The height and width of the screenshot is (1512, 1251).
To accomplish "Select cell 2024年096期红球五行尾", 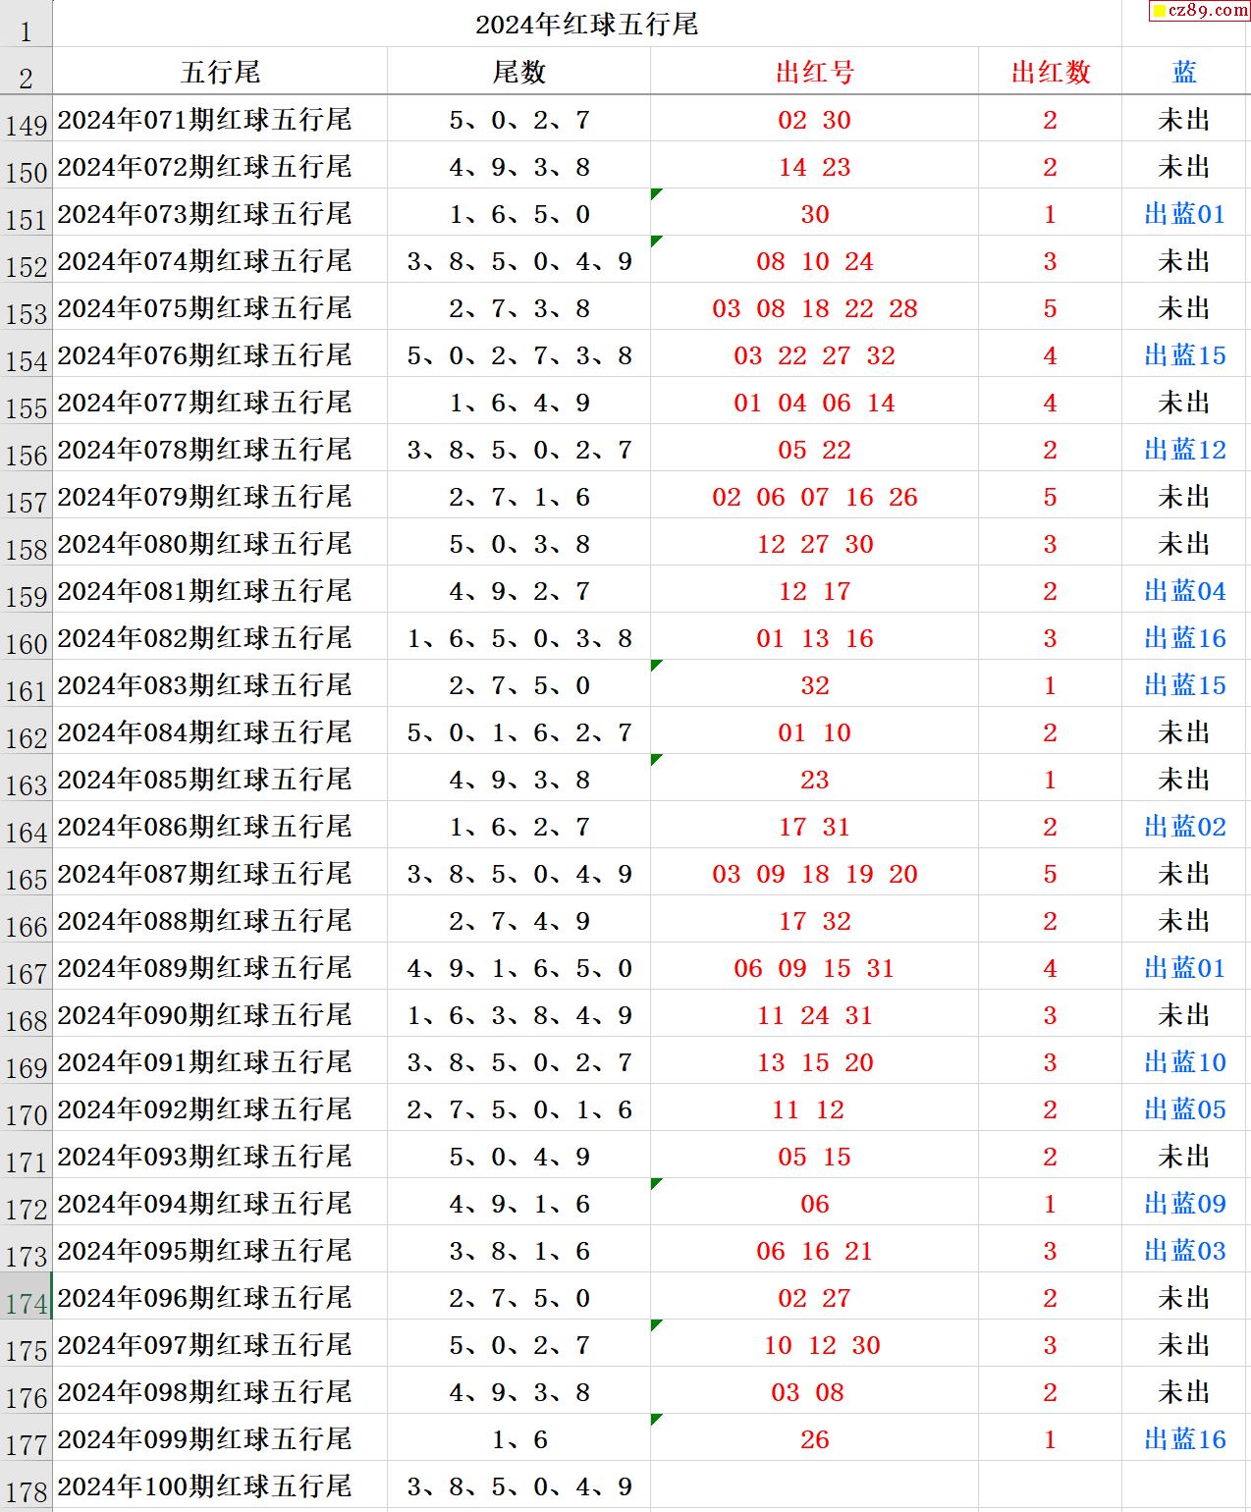I will click(220, 1297).
